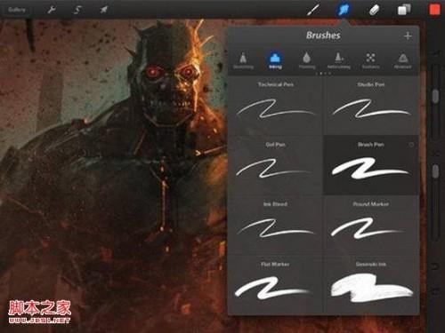Tap the highlighted Smudge tool
Viewport: 445px width, 333px height.
tap(344, 10)
